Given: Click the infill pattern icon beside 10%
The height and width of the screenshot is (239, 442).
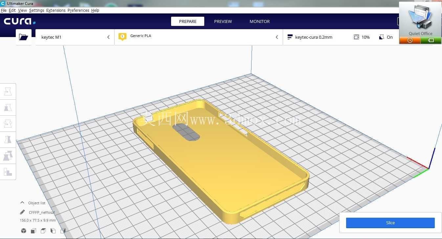Looking at the screenshot, I should pyautogui.click(x=356, y=37).
